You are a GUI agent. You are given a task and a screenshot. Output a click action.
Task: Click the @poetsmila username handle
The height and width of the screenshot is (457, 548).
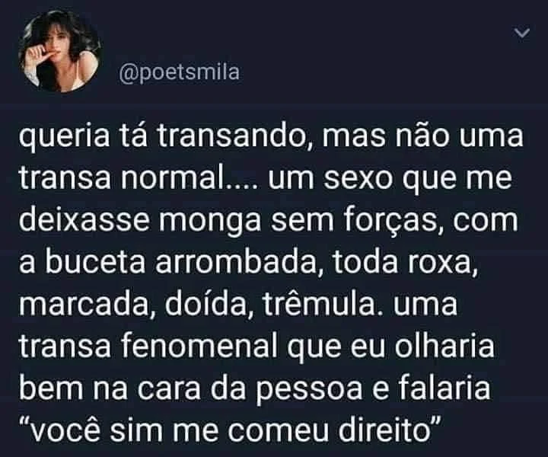pyautogui.click(x=180, y=72)
